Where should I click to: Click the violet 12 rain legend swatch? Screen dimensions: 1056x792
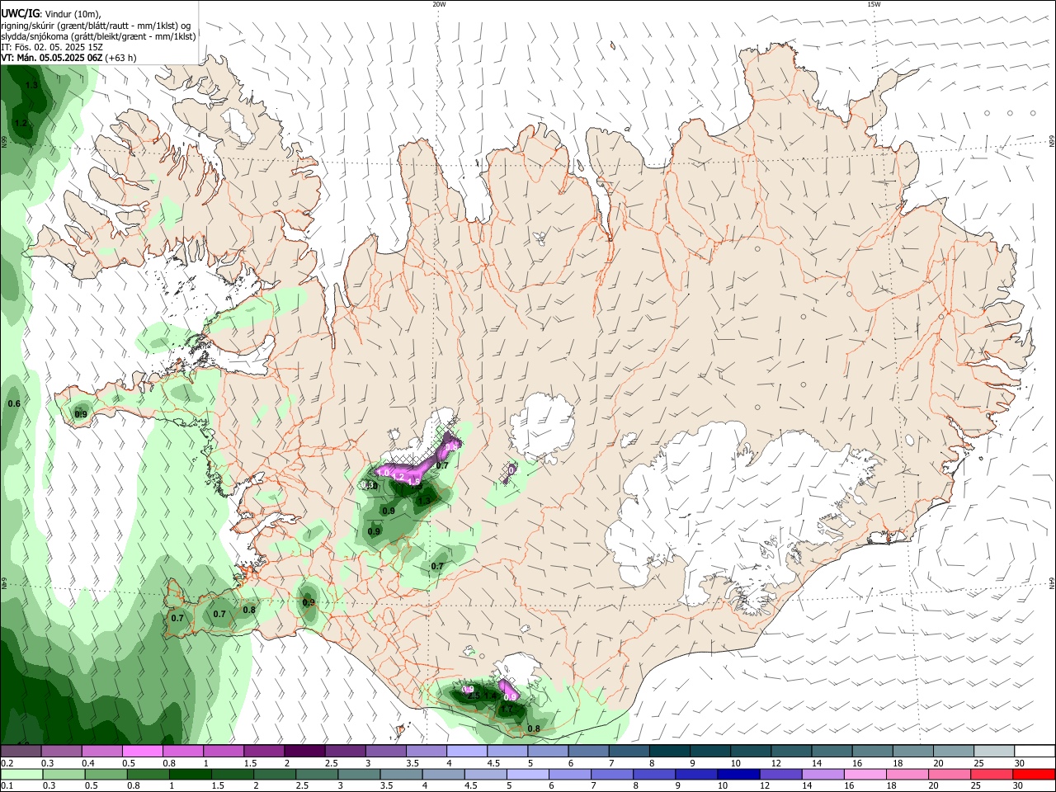coord(780,774)
